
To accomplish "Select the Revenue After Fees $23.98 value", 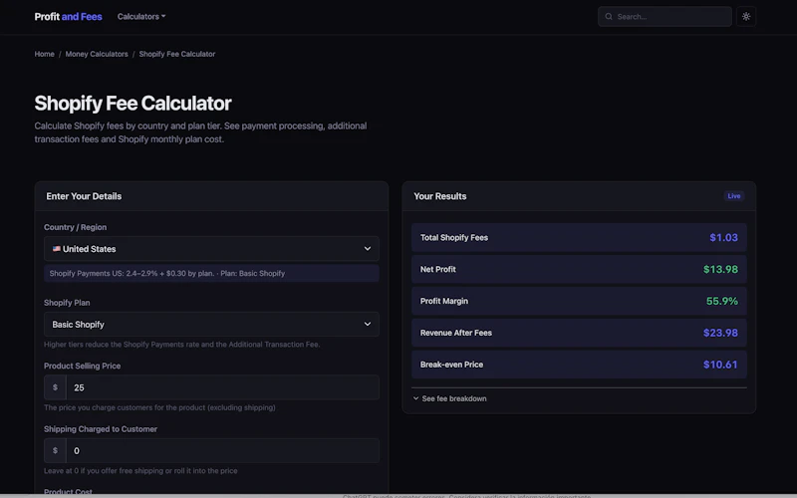I will 720,333.
